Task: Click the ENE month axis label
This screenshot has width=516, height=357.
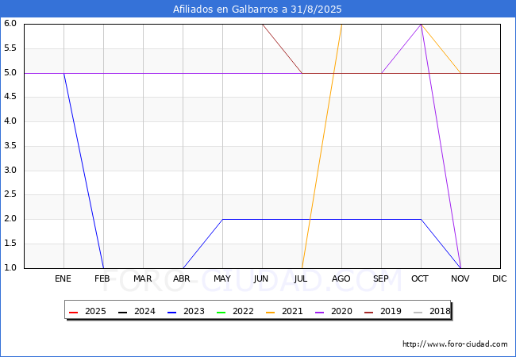Action: (63, 278)
